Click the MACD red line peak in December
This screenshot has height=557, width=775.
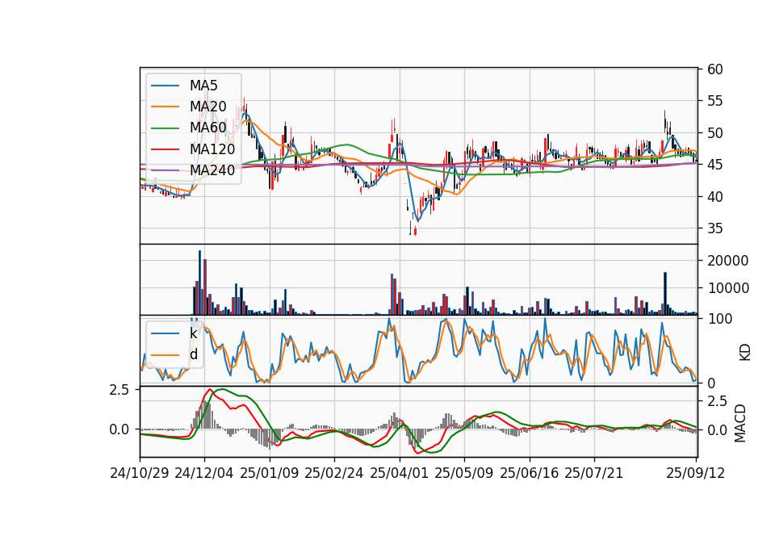coord(210,389)
